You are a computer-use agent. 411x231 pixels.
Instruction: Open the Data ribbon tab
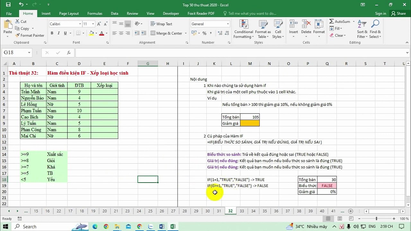[x=114, y=13]
